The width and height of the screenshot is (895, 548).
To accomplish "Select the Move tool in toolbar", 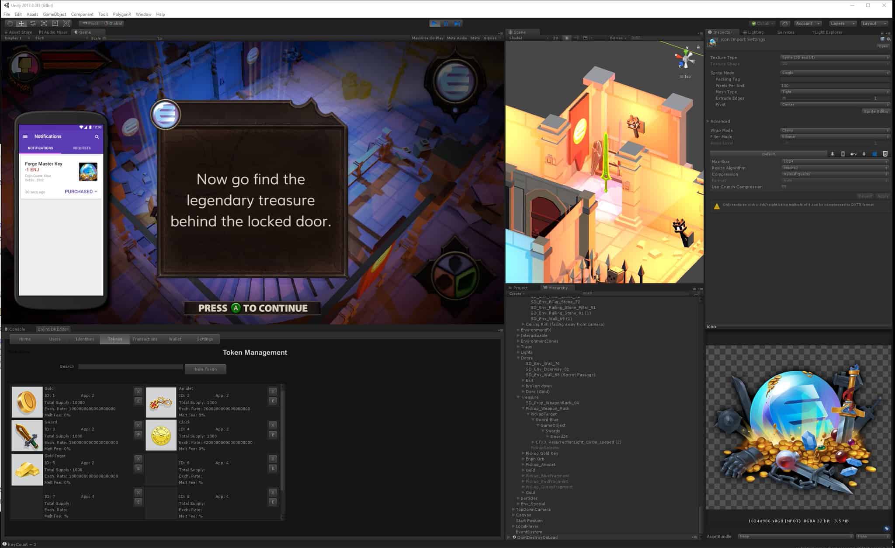I will 21,24.
